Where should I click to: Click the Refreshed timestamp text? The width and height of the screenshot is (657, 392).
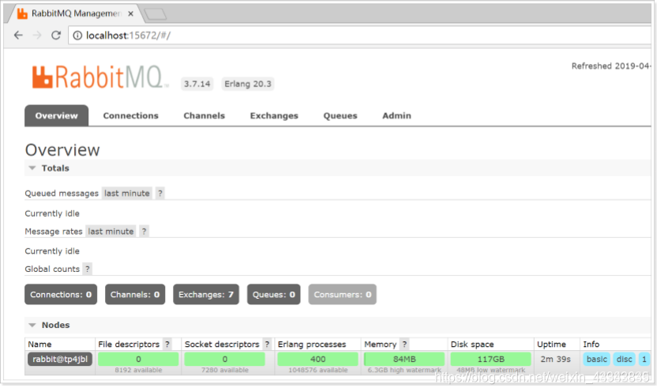tap(611, 66)
